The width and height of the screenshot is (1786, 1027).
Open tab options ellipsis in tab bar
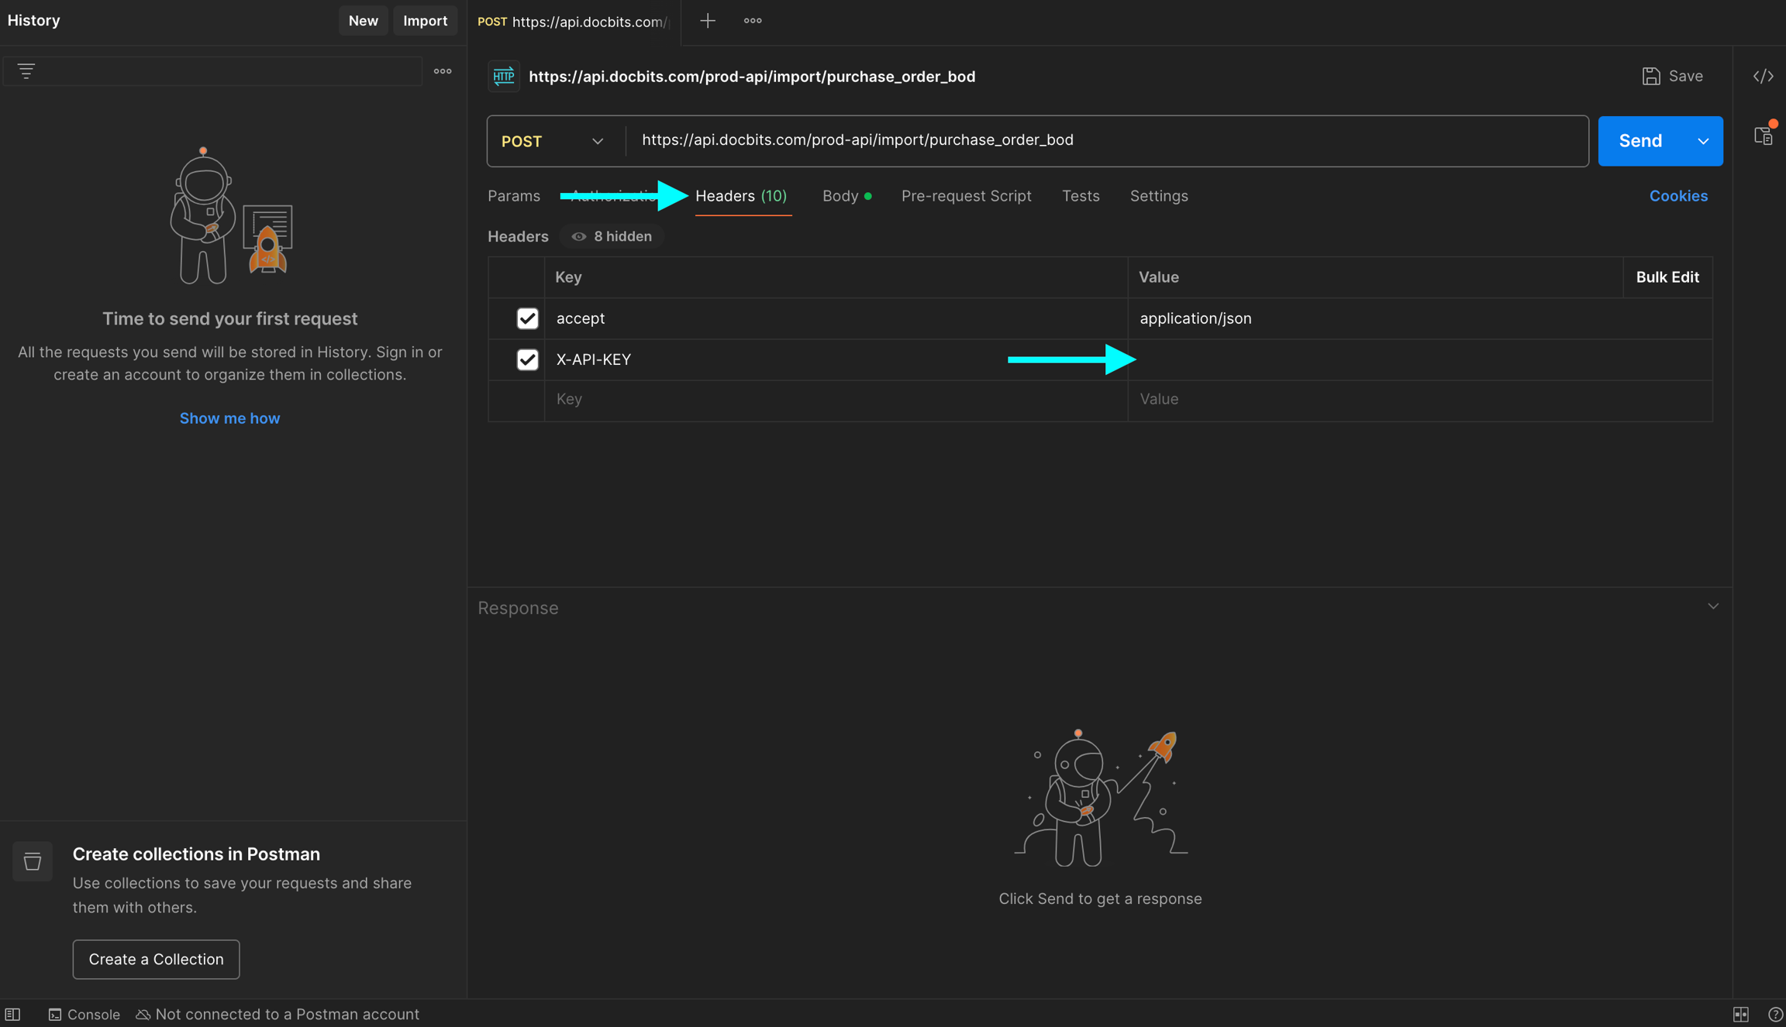752,21
